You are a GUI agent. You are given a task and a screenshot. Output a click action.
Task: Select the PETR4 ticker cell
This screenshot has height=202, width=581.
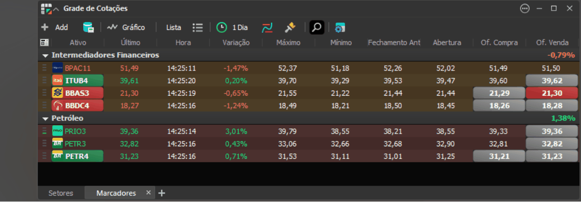(78, 156)
